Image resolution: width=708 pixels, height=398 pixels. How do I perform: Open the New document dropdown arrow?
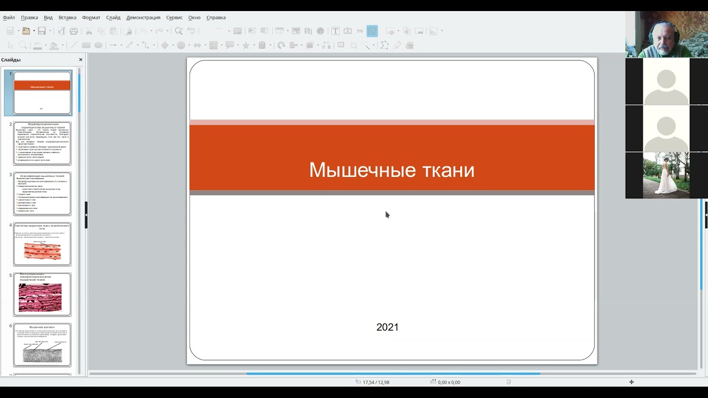(x=18, y=31)
